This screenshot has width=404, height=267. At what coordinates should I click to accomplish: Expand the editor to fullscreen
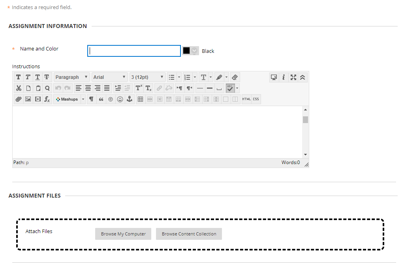pos(293,77)
